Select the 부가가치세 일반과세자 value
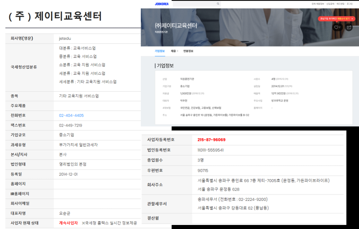 click(78, 144)
